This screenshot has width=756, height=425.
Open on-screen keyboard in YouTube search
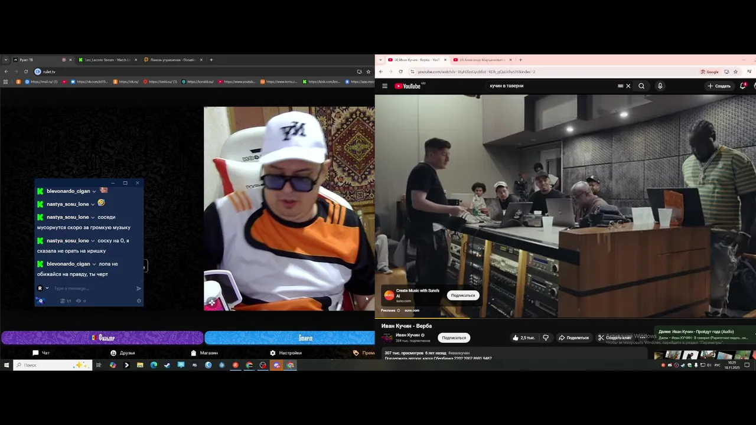(620, 86)
